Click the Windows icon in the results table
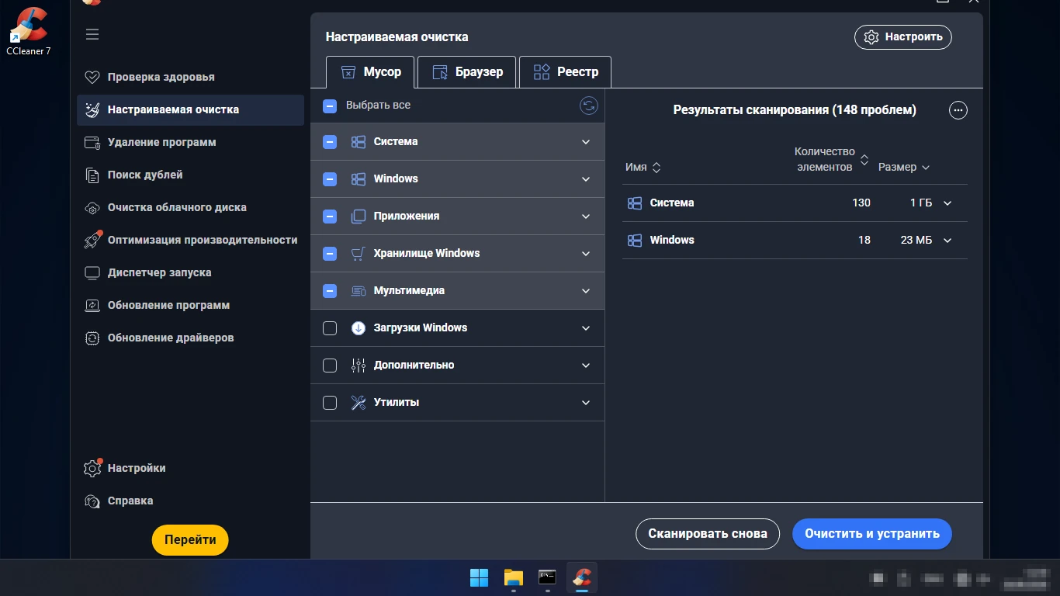Screen dimensions: 1060x596 point(634,240)
